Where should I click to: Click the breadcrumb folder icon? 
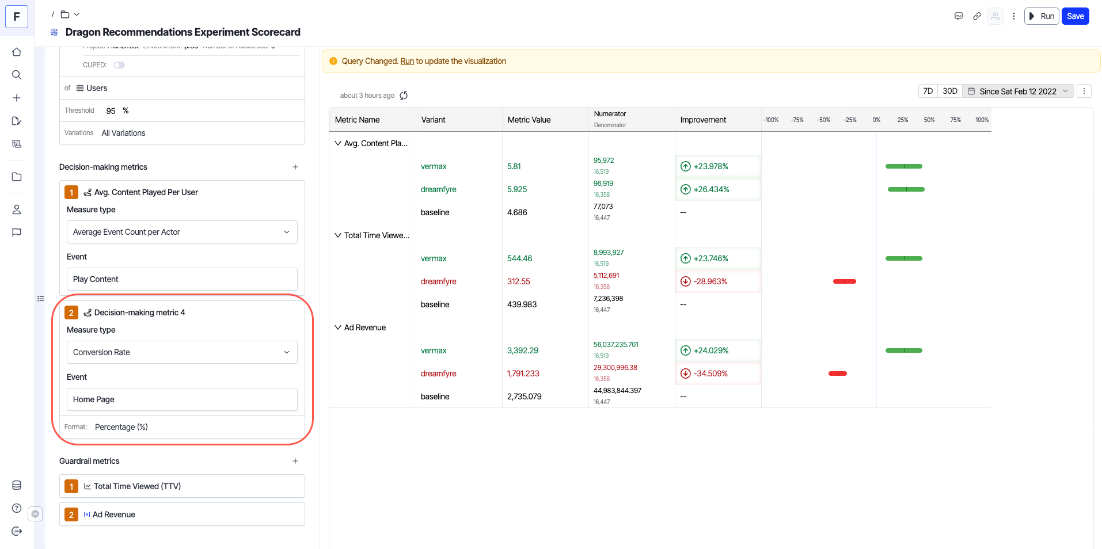click(x=65, y=14)
